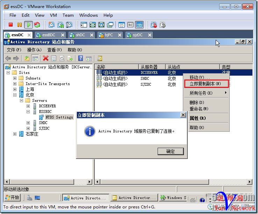
Task: Select the 石家庄 site in tree
Action: 32,134
